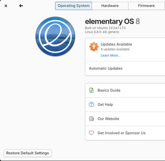Viewport: 165px width, 161px height.
Task: Open the Hardware tab
Action: click(x=110, y=6)
